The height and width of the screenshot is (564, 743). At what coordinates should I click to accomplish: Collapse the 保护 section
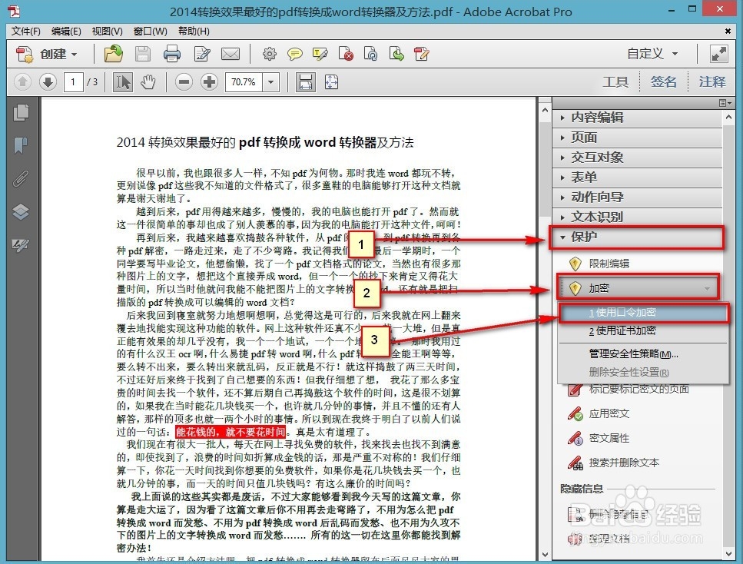(x=637, y=237)
